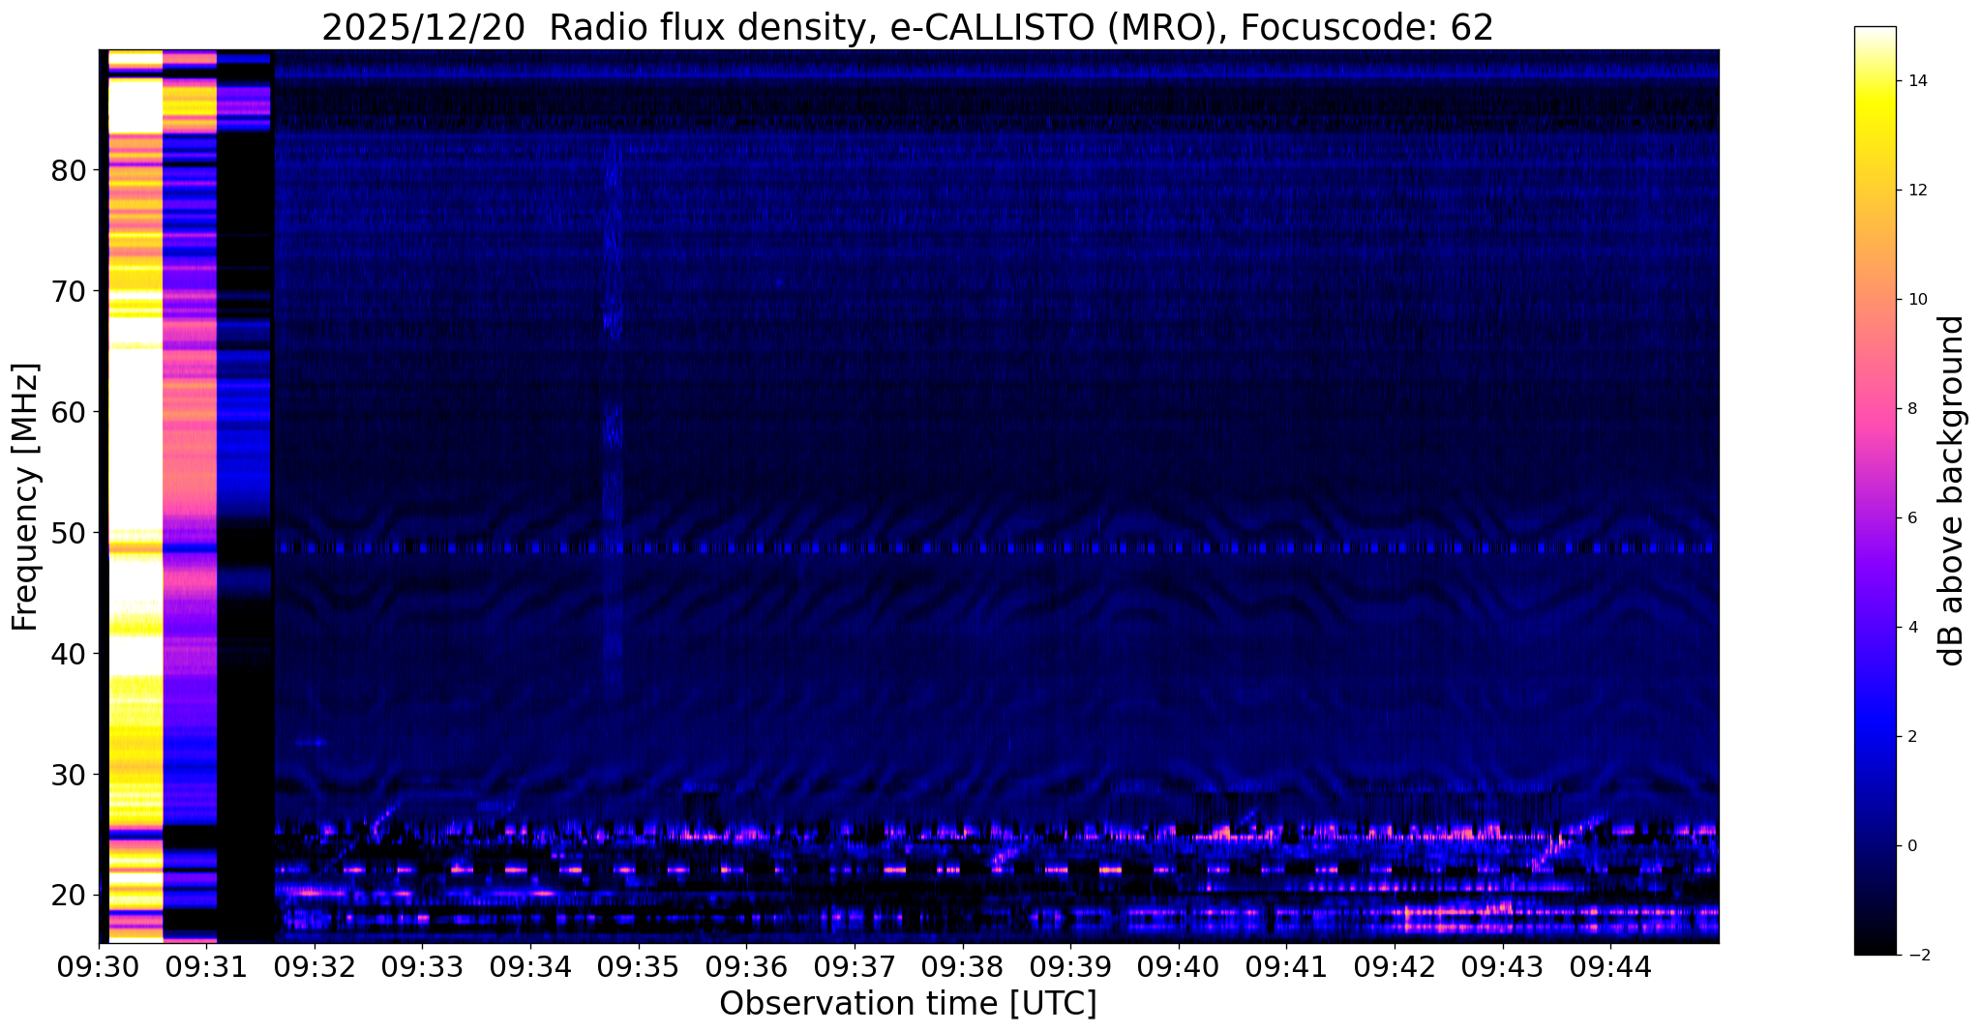
Task: Click the 'Observation time [UTC]' x-axis label
Action: click(908, 1005)
